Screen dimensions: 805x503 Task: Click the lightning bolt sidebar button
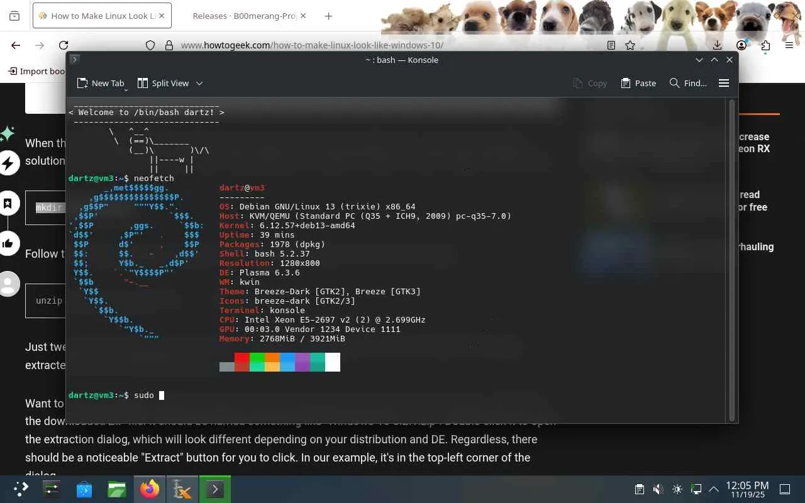tap(8, 164)
